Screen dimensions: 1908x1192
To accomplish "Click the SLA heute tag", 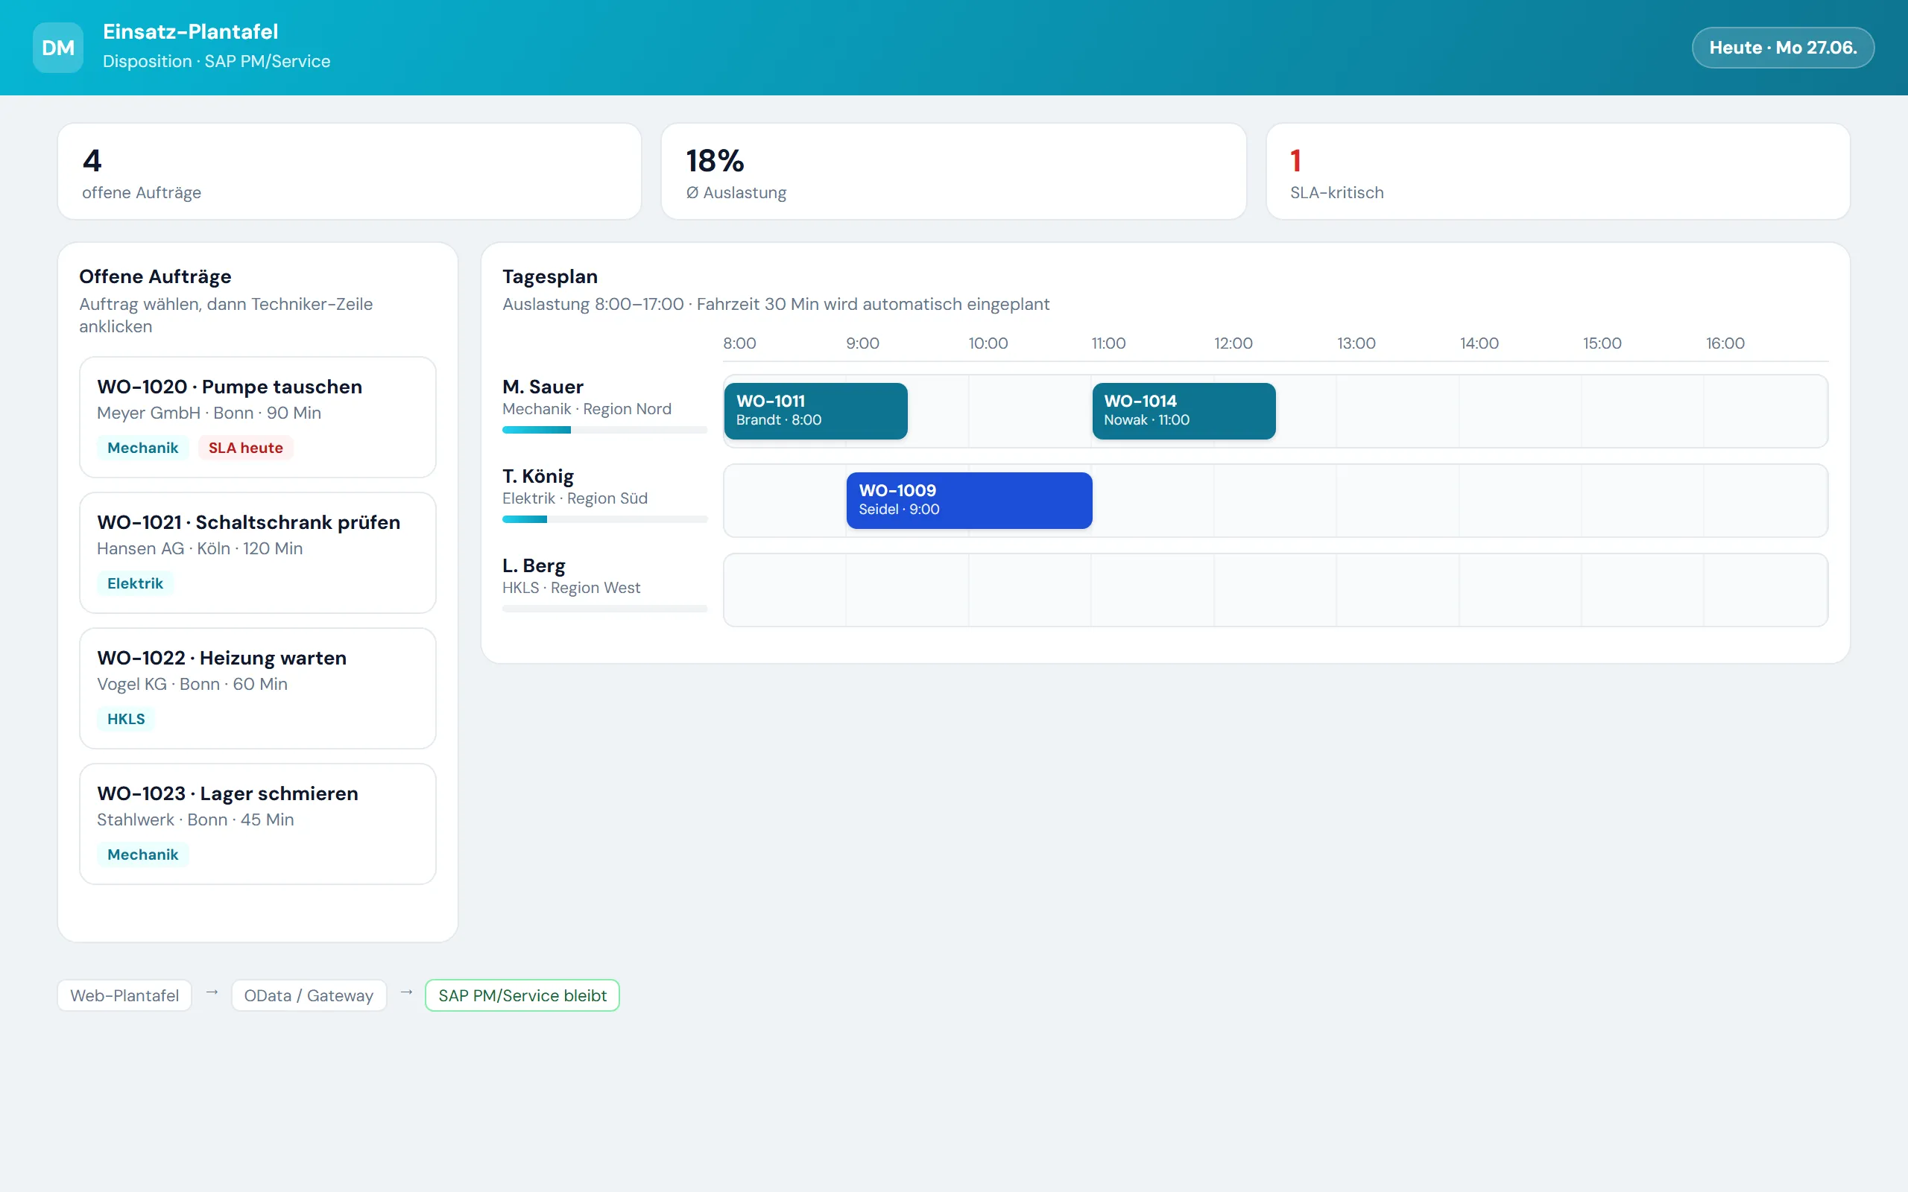I will click(x=245, y=448).
